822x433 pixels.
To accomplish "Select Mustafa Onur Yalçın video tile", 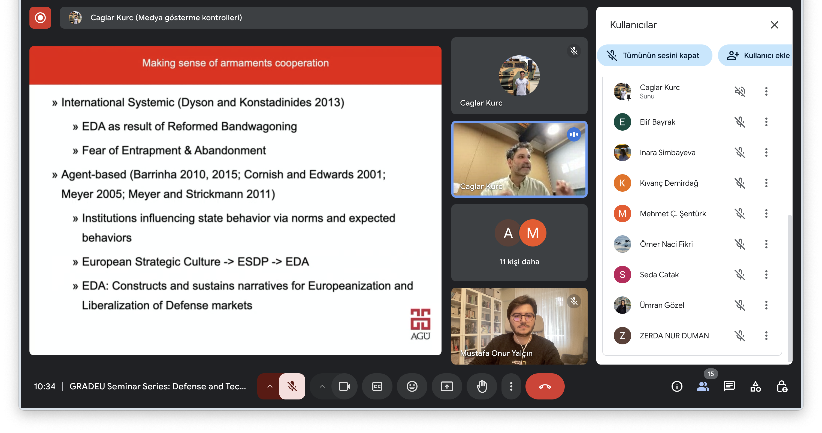I will pos(519,326).
